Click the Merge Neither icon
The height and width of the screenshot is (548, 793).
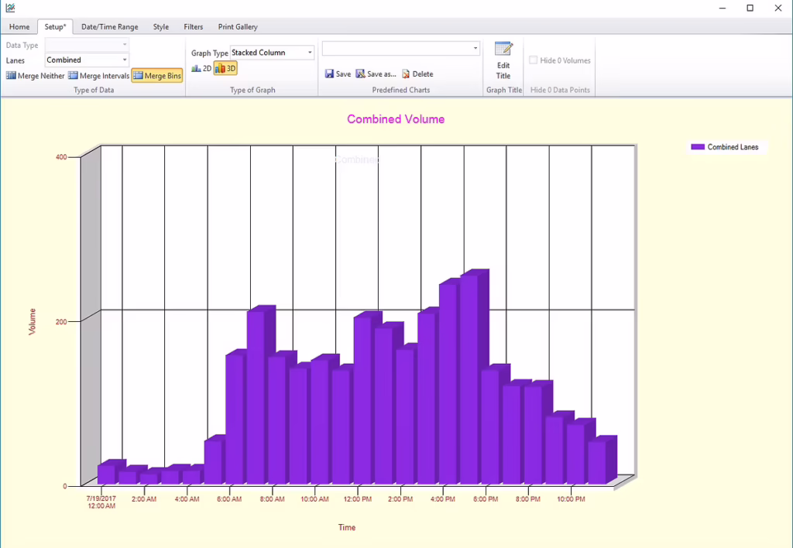11,75
